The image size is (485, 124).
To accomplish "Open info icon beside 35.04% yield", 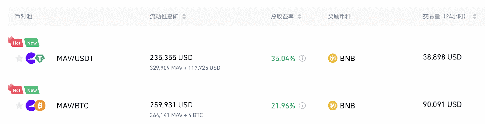I will (302, 58).
